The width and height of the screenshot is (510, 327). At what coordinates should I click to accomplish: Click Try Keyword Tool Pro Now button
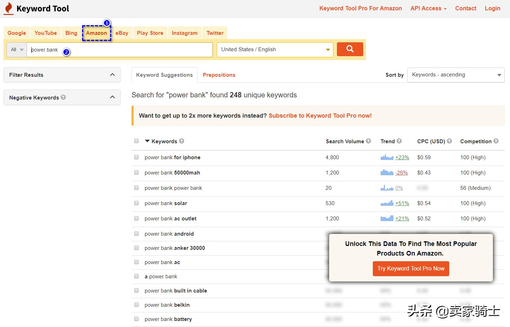(x=411, y=269)
